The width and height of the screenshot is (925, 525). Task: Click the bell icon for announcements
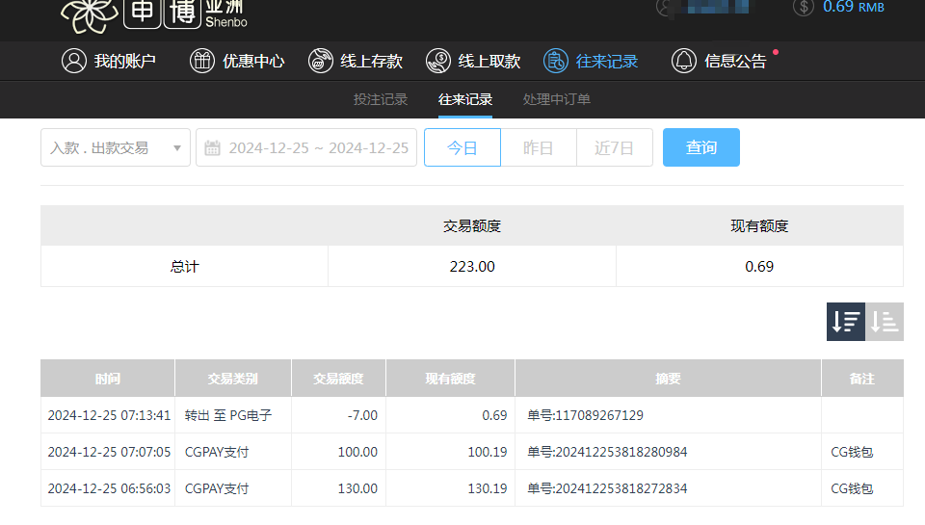(684, 61)
